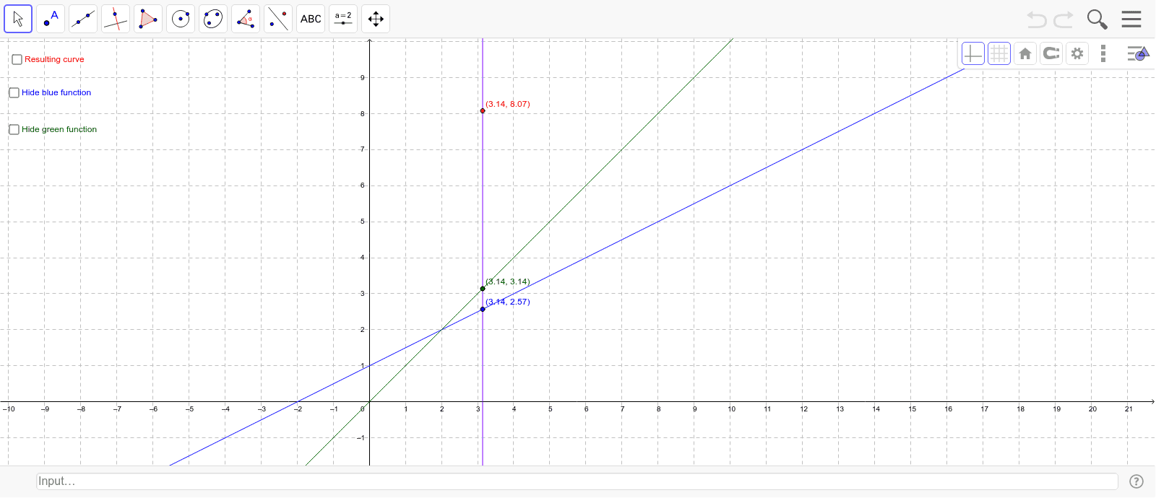Open the three-dot more options menu
Image resolution: width=1156 pixels, height=498 pixels.
(1103, 53)
